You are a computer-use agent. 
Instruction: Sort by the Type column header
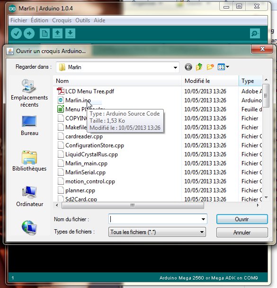pyautogui.click(x=250, y=81)
